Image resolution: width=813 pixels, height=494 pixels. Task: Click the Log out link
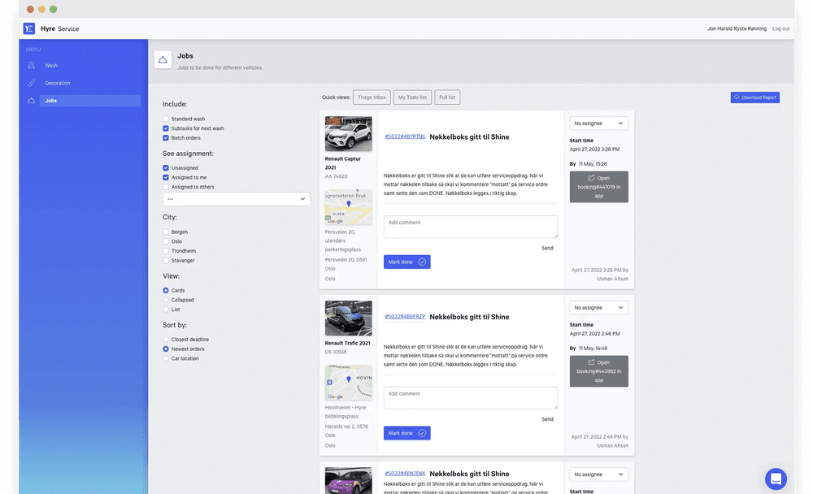pos(780,28)
